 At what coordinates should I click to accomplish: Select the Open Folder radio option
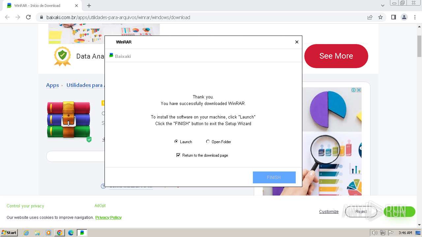pyautogui.click(x=208, y=142)
